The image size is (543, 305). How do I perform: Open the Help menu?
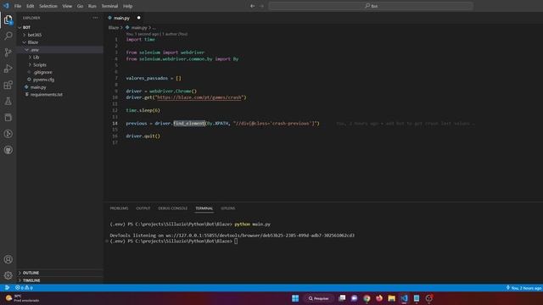(x=128, y=6)
